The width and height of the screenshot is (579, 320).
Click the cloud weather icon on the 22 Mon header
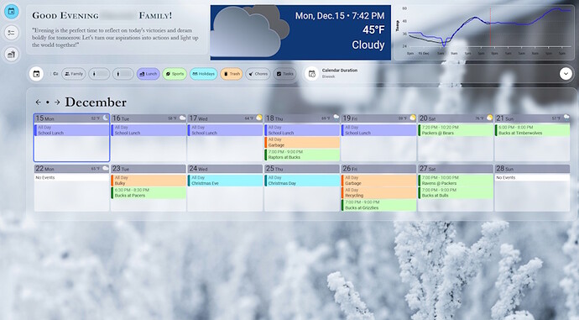click(105, 168)
